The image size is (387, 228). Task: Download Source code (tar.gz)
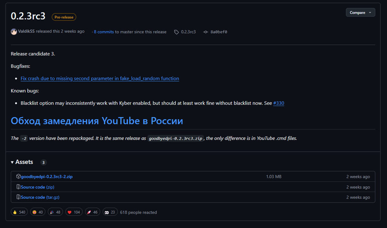40,197
